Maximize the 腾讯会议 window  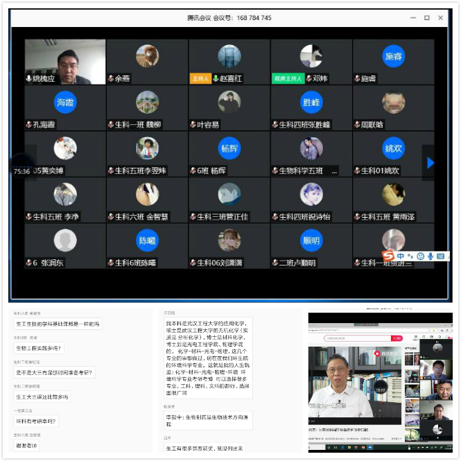tap(427, 17)
